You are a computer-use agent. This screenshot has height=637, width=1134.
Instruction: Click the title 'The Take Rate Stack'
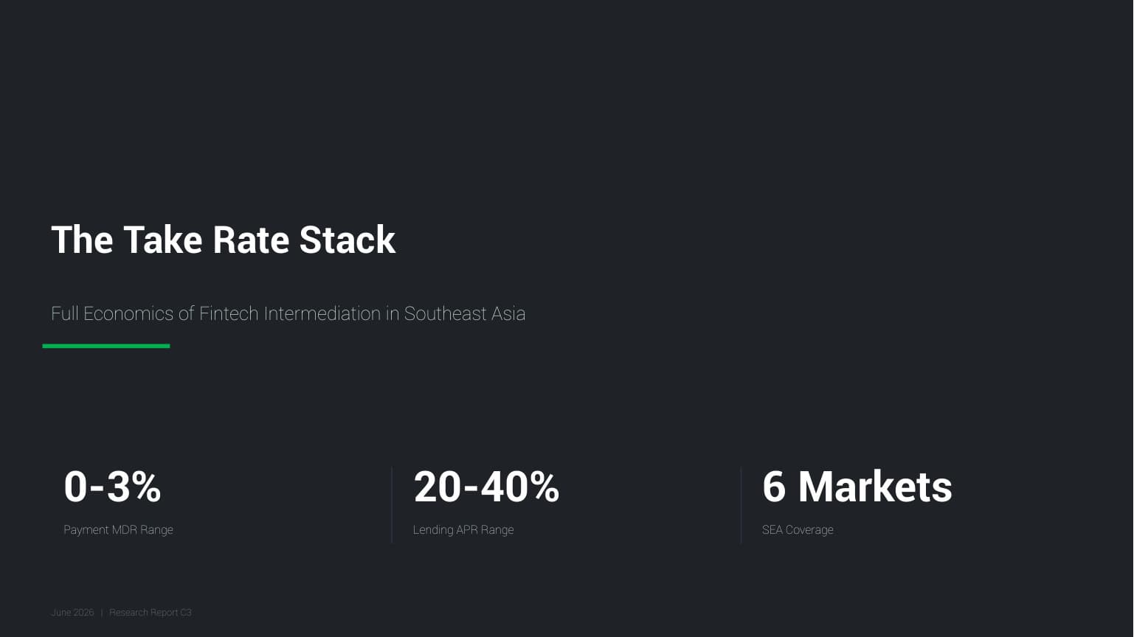click(x=223, y=240)
